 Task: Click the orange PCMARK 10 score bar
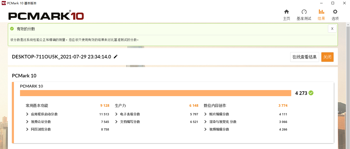pyautogui.click(x=155, y=93)
